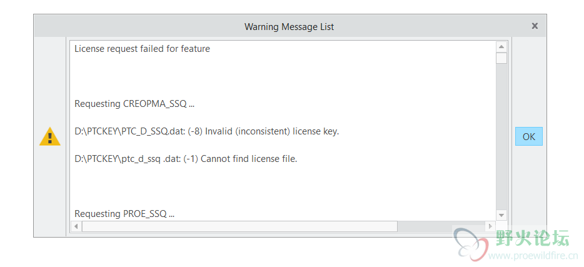Open the www.proewildfire.cn watermark link
Viewport: 584px width, 267px height.
(533, 256)
